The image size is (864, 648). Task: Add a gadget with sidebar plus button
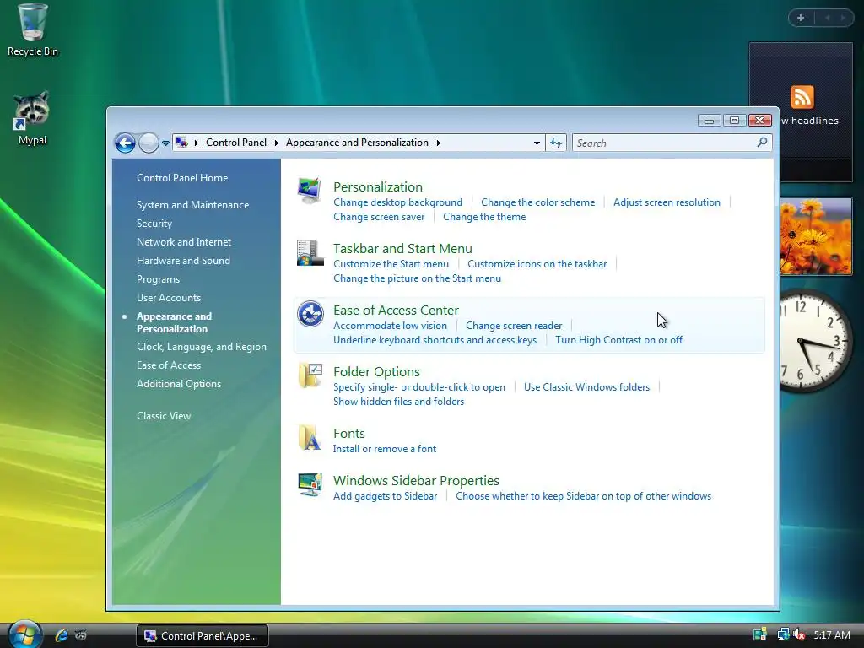coord(801,18)
